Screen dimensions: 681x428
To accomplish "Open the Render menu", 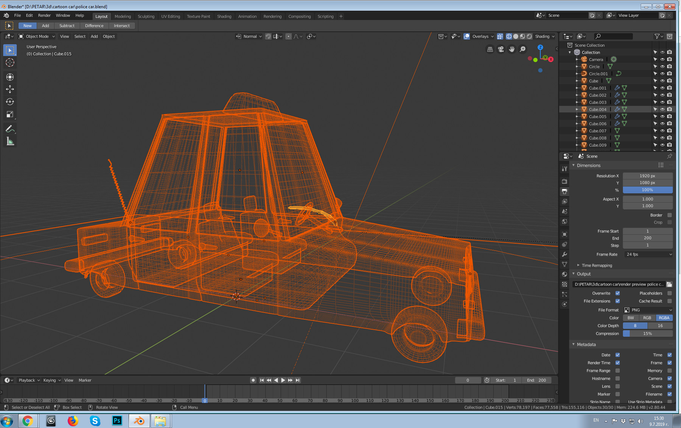I will click(44, 16).
